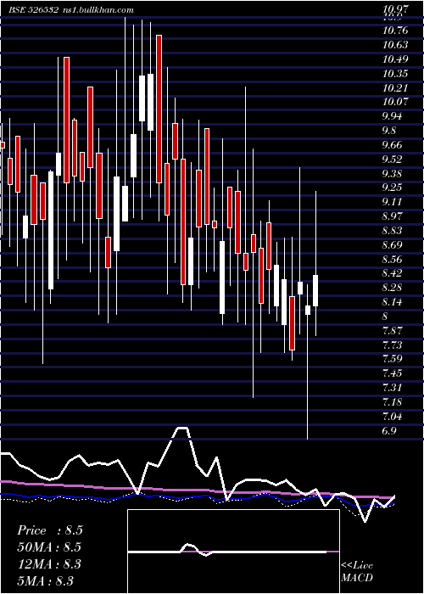The image size is (424, 594).
Task: Click the tallest red candlestick near 10.63
Action: (x=159, y=109)
